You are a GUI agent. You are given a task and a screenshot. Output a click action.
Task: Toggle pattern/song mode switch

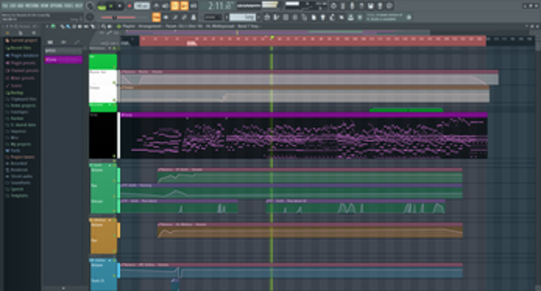pos(102,6)
